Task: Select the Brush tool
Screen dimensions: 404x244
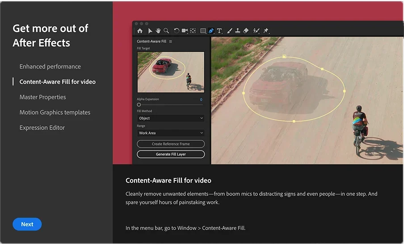Action: pyautogui.click(x=229, y=31)
